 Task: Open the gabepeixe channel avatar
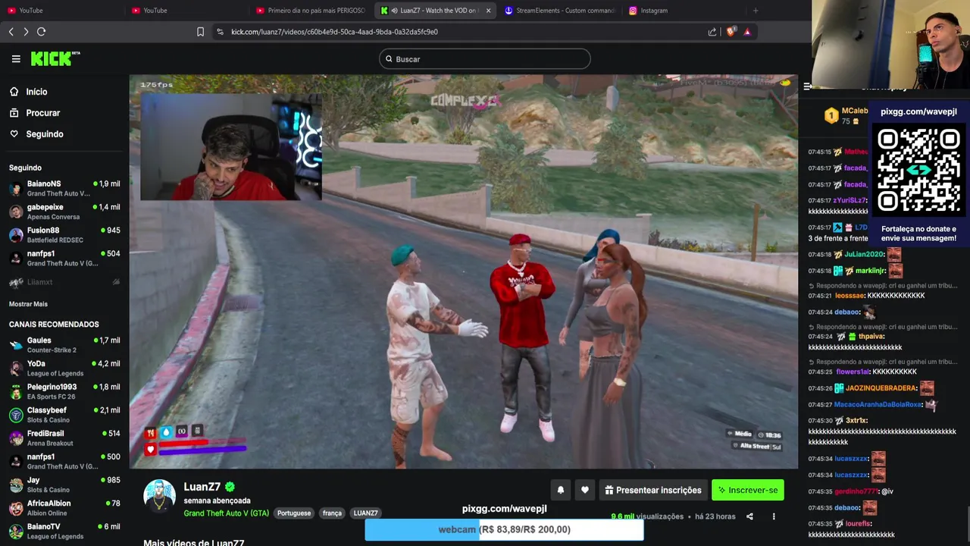coord(16,212)
